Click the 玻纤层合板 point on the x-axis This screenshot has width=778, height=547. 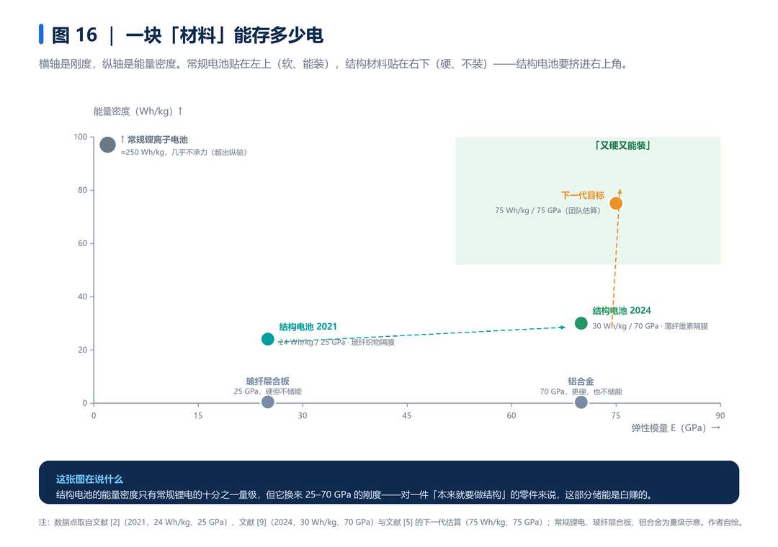(x=268, y=402)
